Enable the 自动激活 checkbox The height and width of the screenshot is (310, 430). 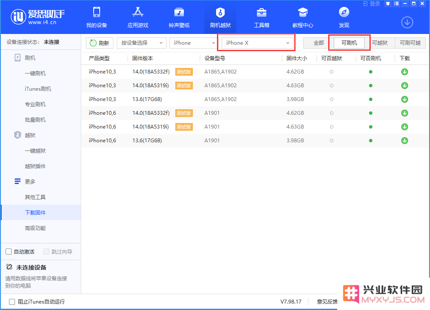tap(9, 252)
